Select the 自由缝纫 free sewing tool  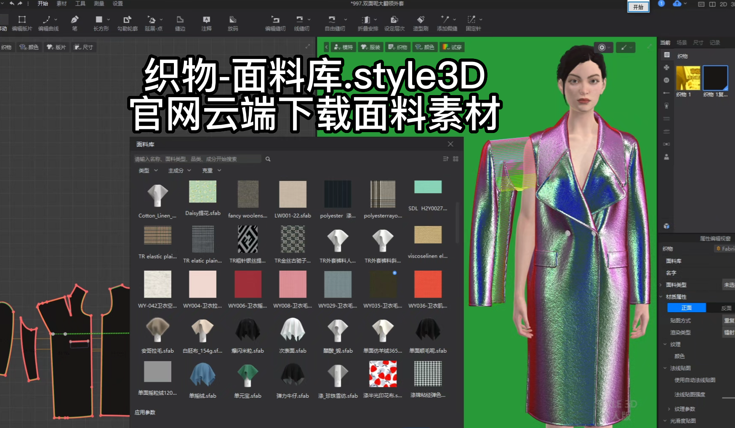[x=335, y=23]
